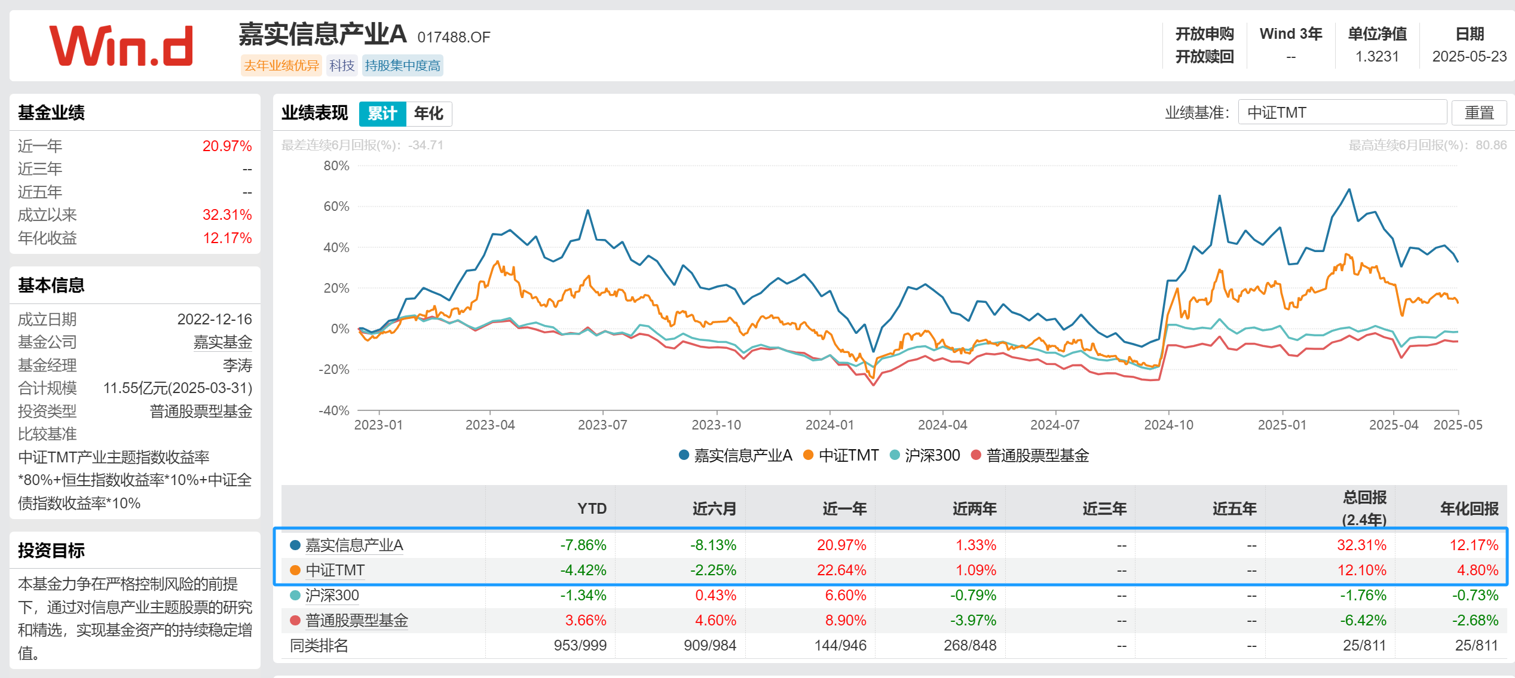1515x678 pixels.
Task: Click the orange dot beside 中证TMT row
Action: (x=295, y=570)
